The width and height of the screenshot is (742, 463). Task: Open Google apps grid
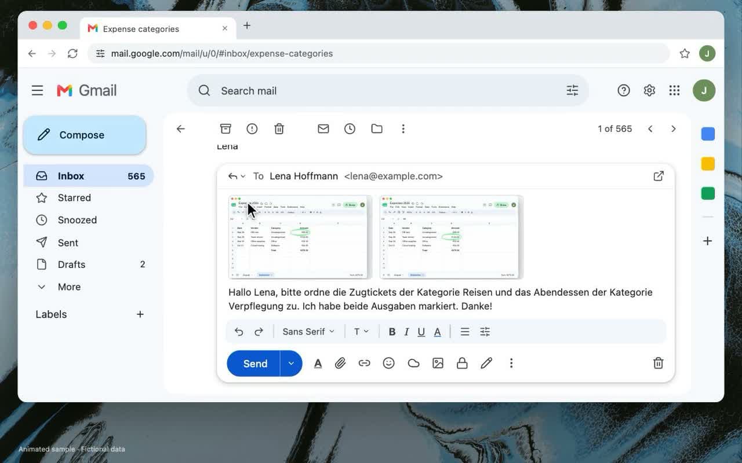click(x=674, y=90)
